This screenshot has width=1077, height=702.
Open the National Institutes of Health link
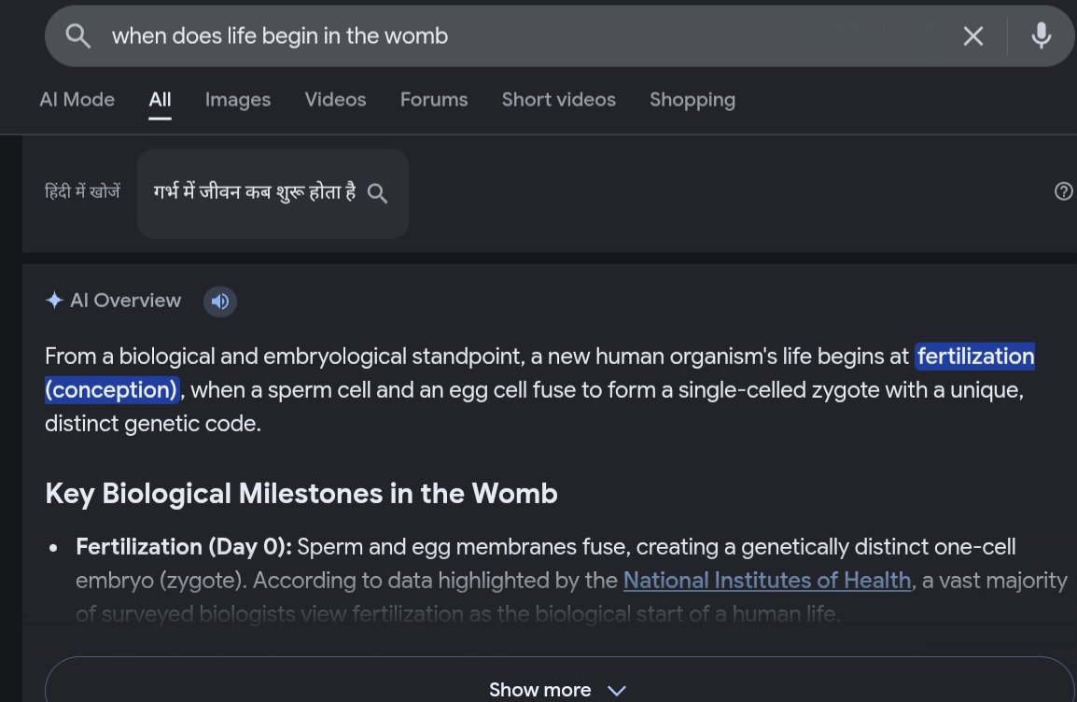click(766, 581)
